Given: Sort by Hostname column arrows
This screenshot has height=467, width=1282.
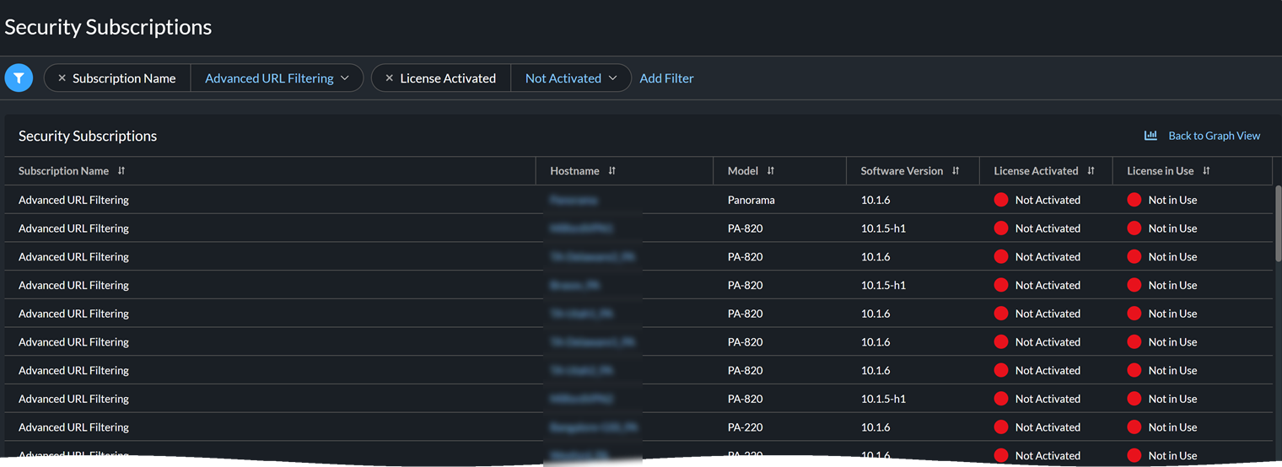Looking at the screenshot, I should click(x=612, y=171).
